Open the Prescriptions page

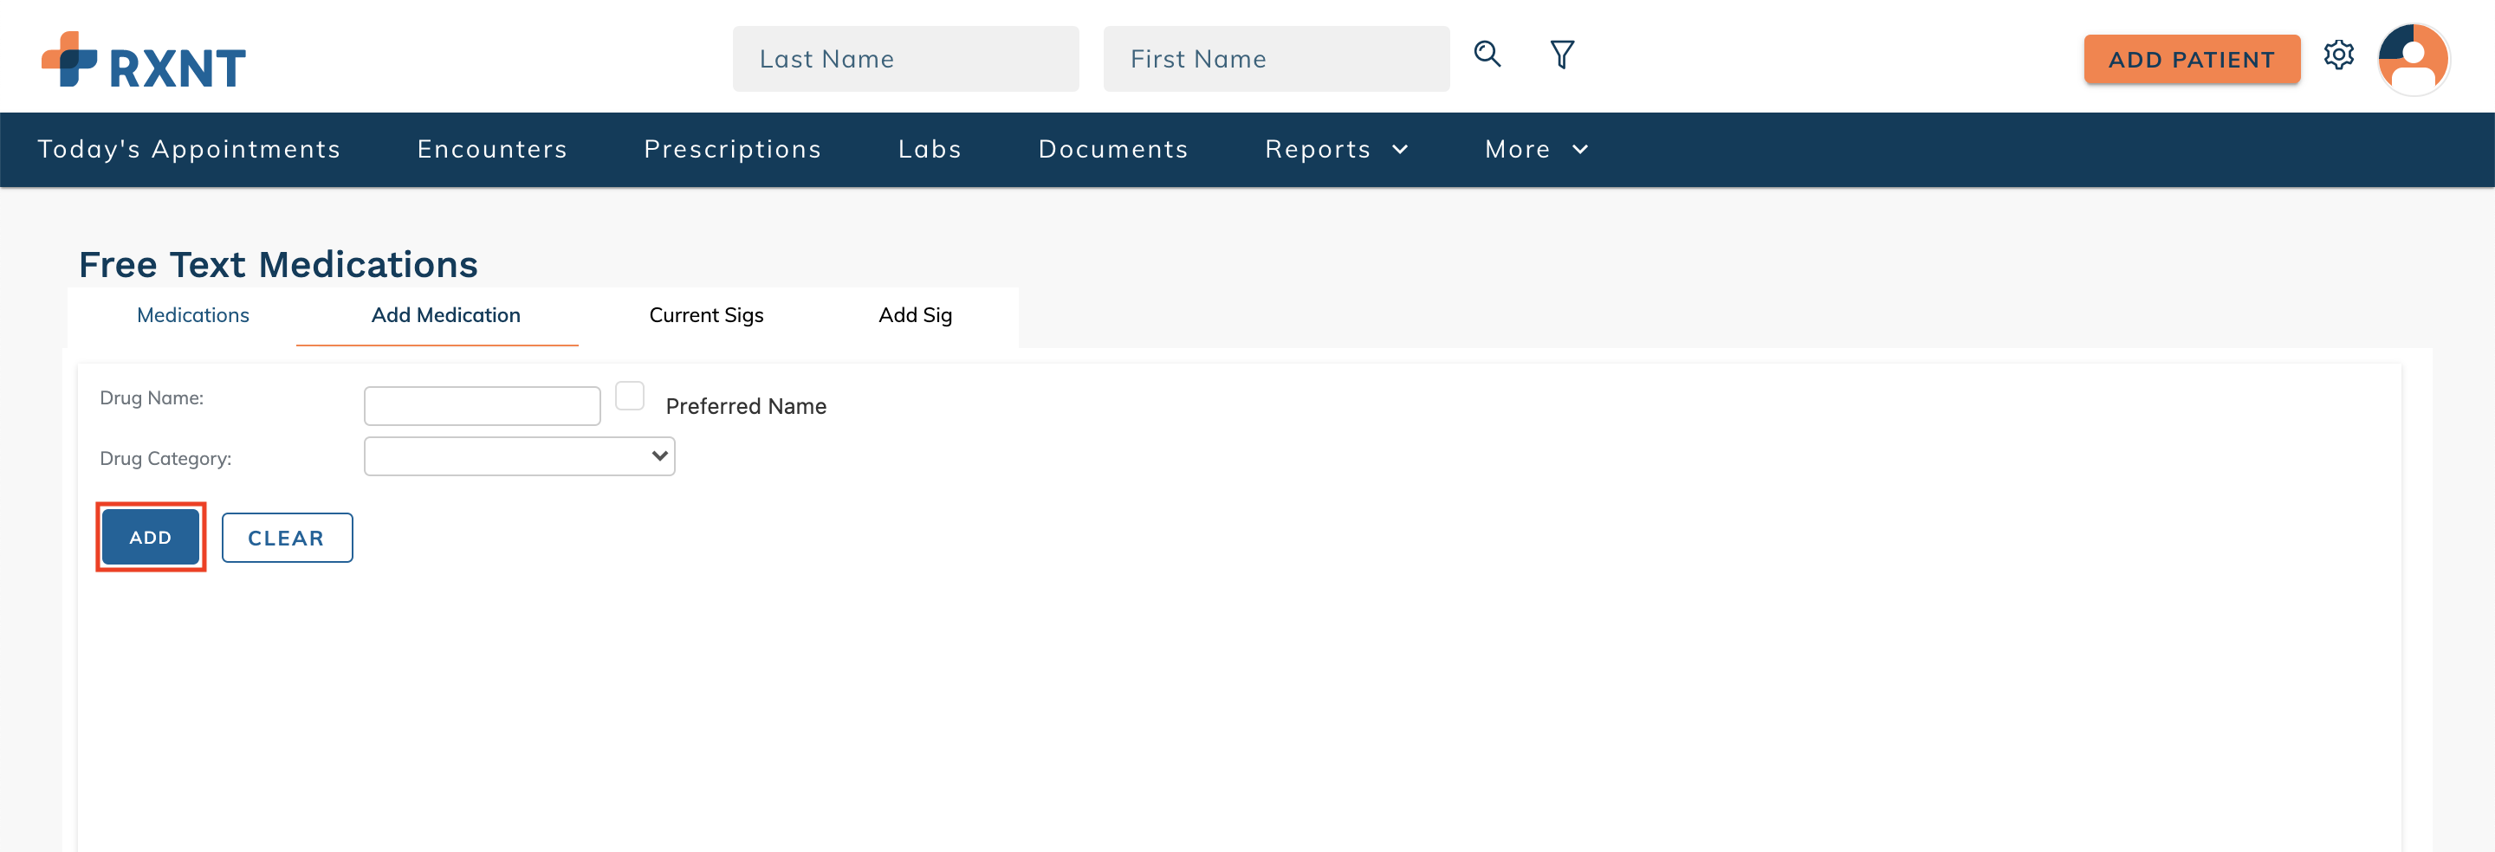tap(732, 149)
